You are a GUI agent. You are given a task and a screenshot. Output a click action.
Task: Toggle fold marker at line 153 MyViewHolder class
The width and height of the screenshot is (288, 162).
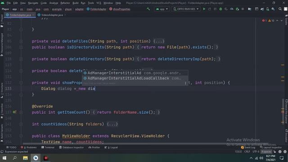point(21,136)
